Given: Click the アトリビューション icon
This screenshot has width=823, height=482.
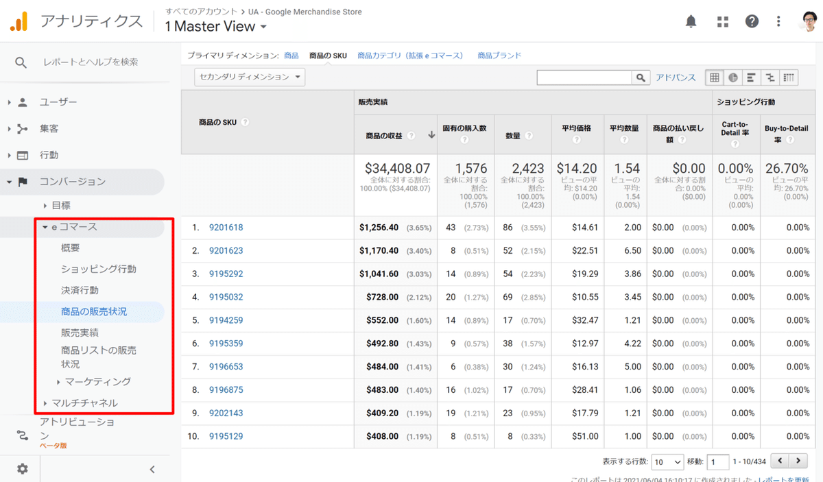Looking at the screenshot, I should [x=23, y=435].
